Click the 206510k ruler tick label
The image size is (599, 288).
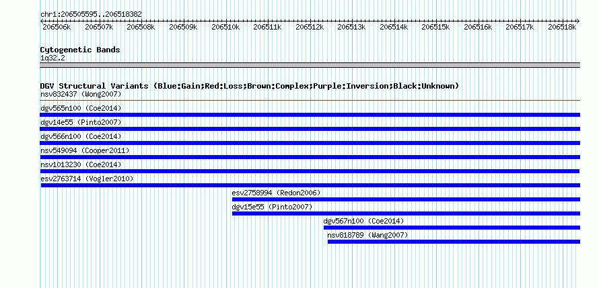click(225, 27)
